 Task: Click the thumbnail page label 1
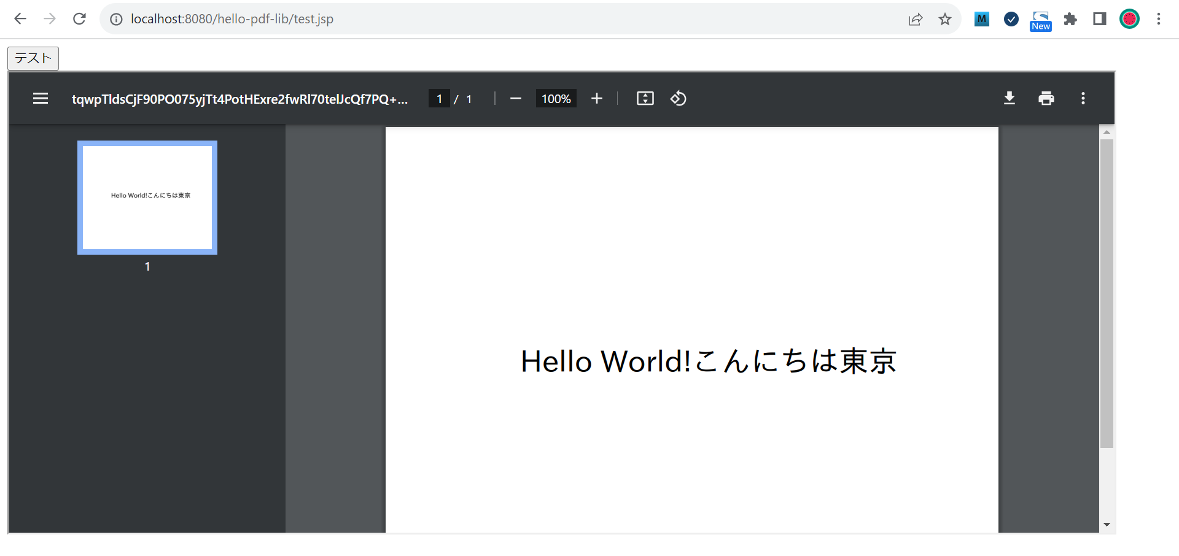147,266
